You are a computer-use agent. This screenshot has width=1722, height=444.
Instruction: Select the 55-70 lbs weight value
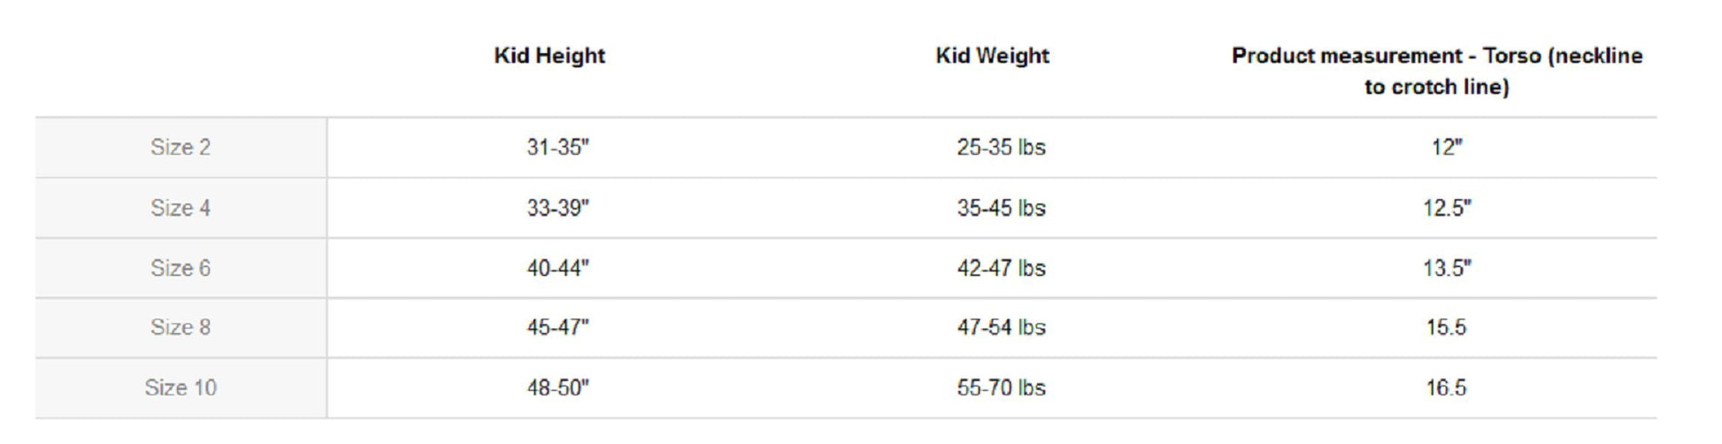[1001, 387]
